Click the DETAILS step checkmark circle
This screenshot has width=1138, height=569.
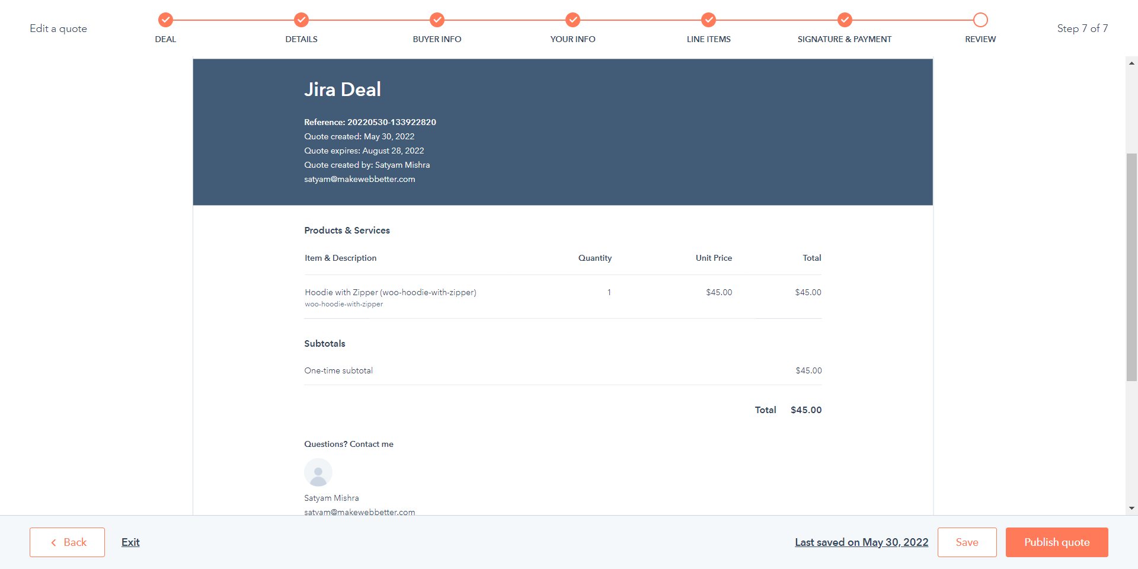point(301,20)
